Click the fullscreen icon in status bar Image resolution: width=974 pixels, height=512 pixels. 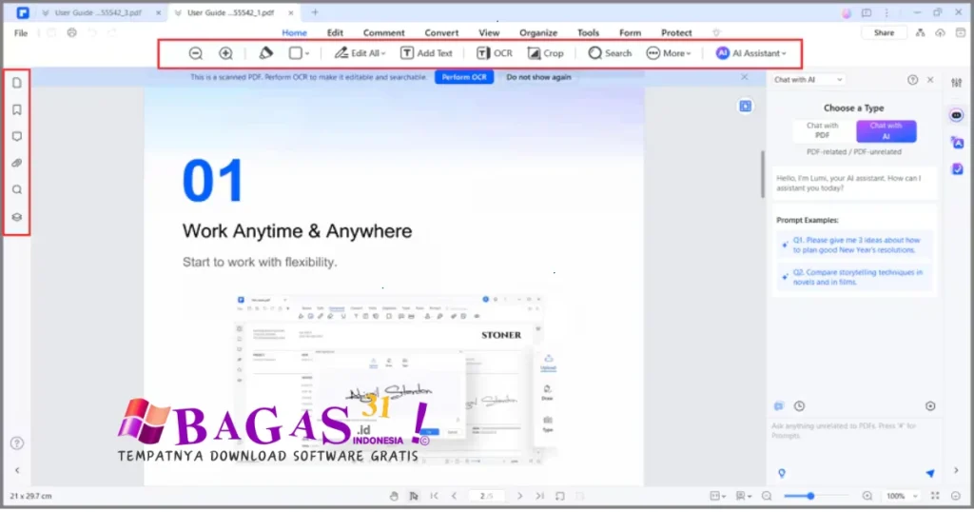pyautogui.click(x=935, y=496)
